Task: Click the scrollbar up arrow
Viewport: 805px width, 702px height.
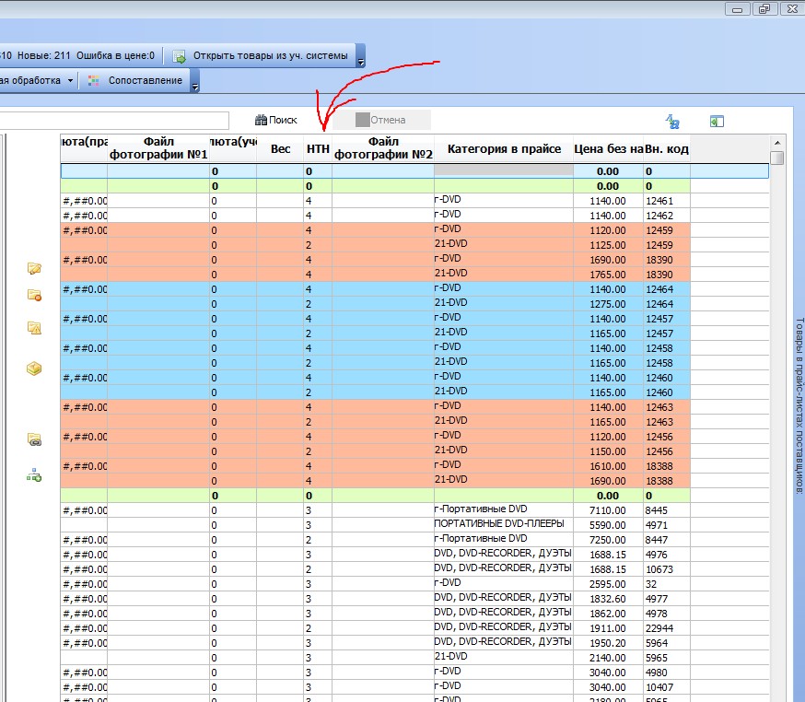Action: (x=777, y=143)
